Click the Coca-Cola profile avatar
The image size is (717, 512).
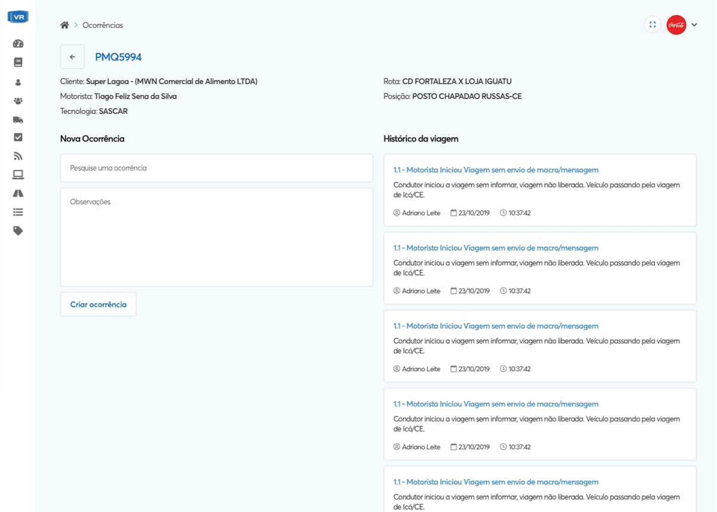click(676, 25)
